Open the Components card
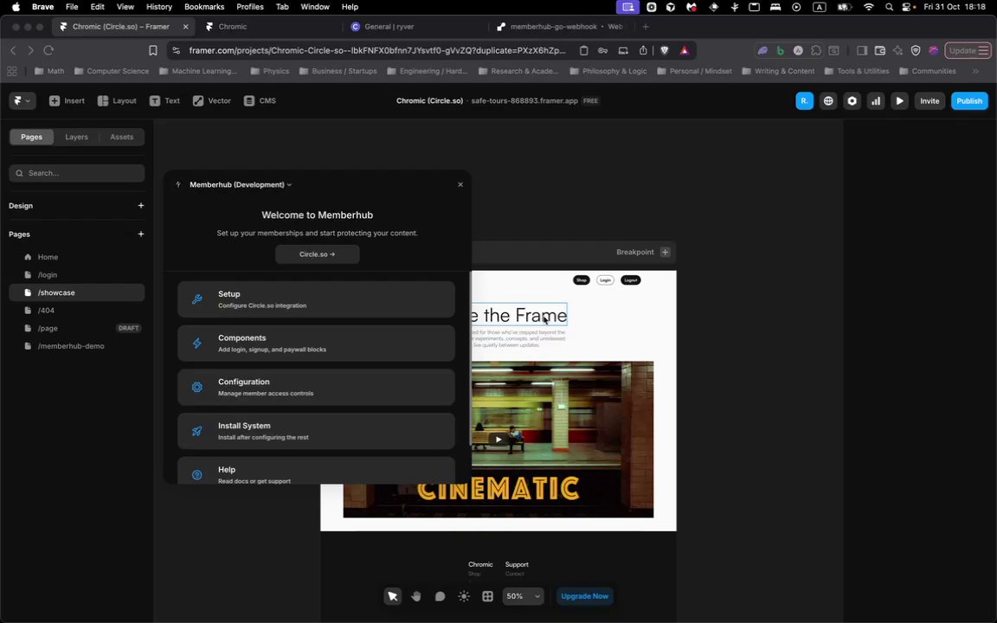The width and height of the screenshot is (997, 623). 316,344
